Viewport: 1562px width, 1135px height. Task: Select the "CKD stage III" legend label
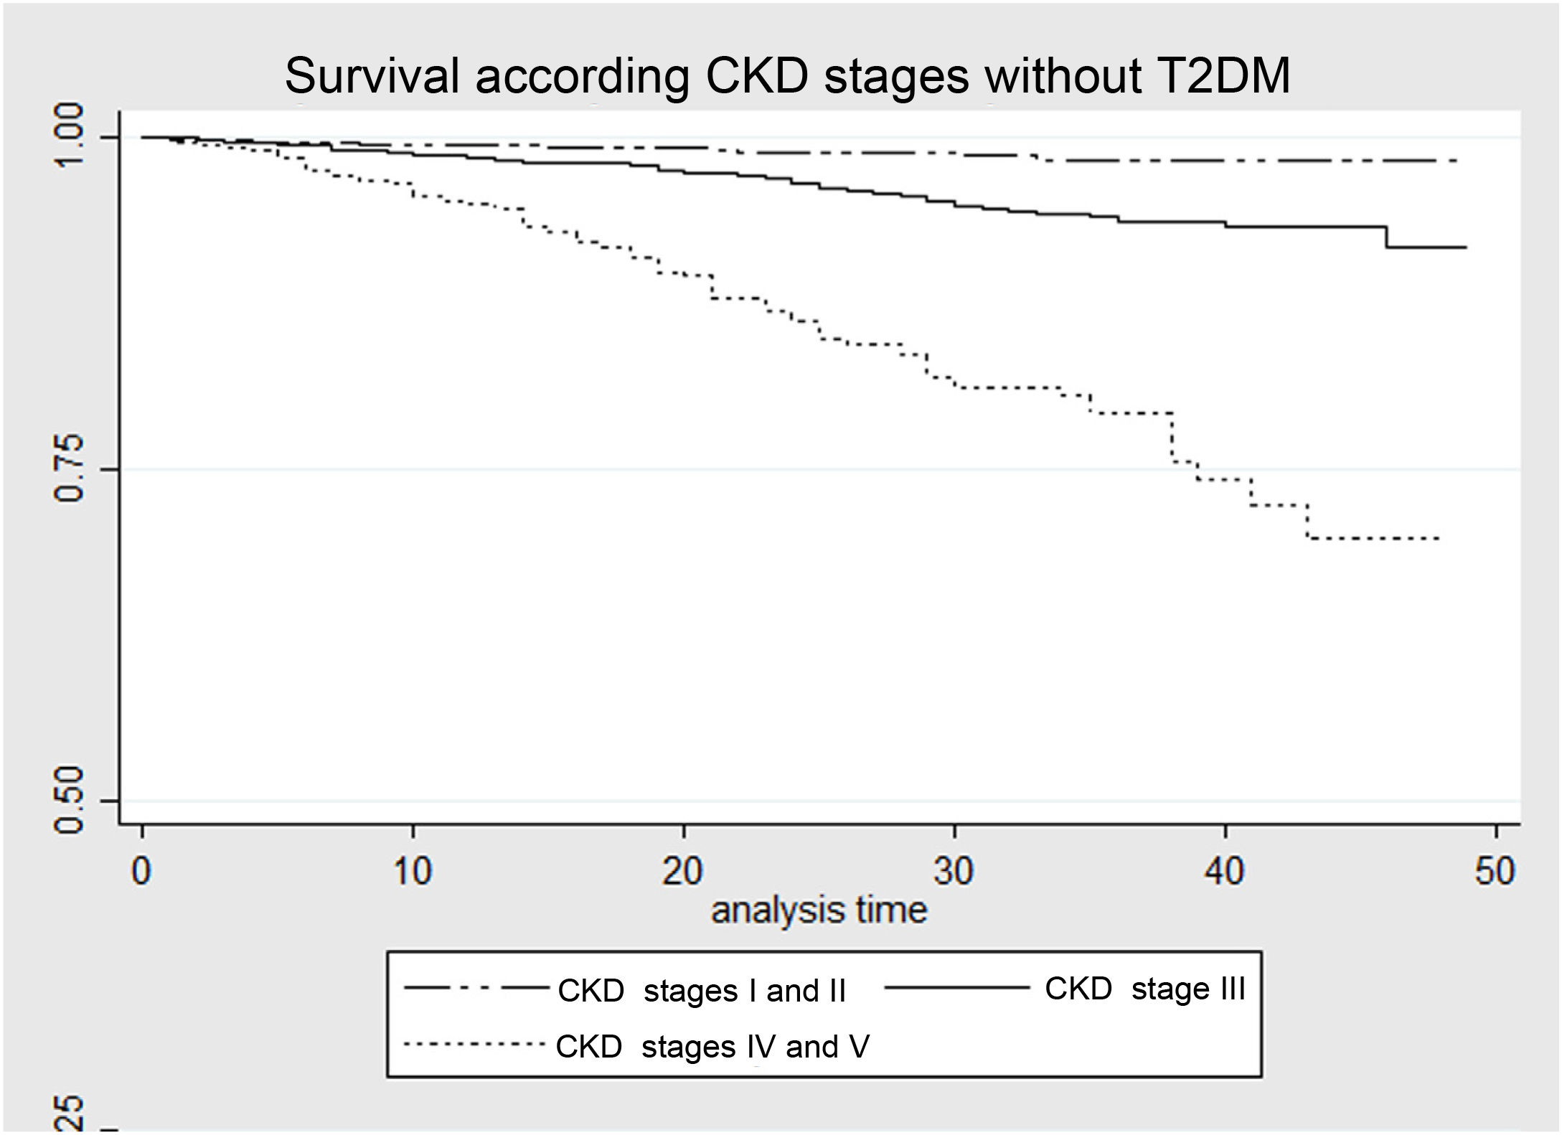click(1144, 989)
